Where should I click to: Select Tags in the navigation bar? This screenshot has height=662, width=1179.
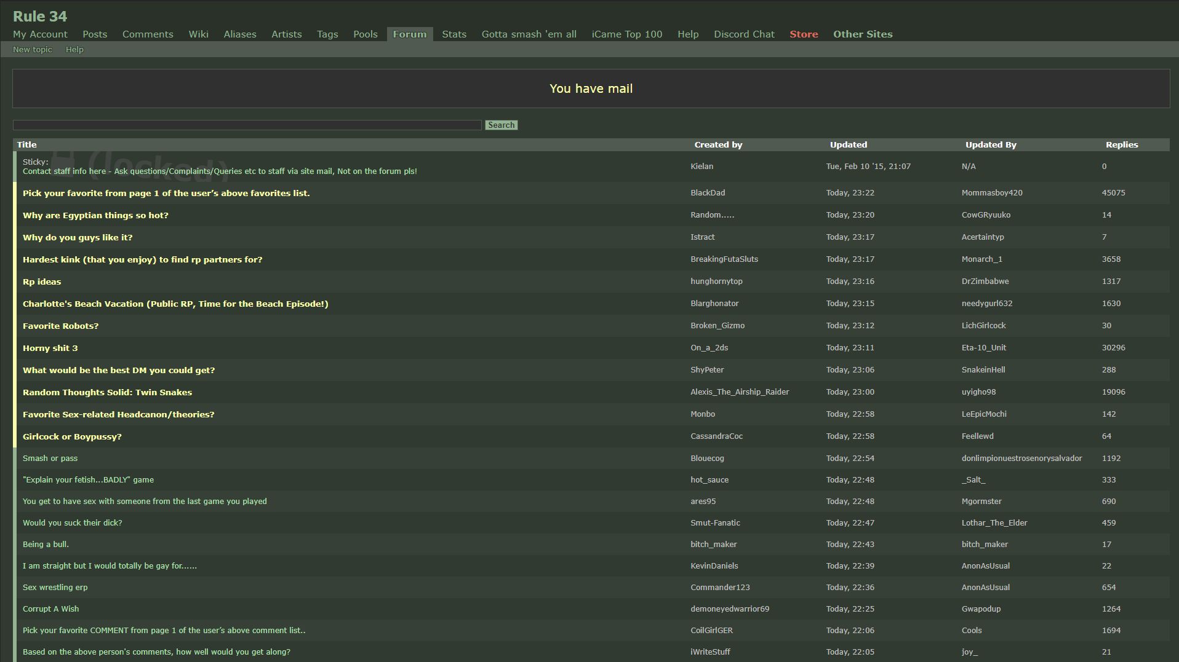tap(327, 34)
